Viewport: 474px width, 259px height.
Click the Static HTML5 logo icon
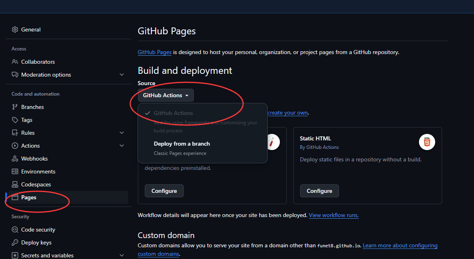[x=427, y=142]
